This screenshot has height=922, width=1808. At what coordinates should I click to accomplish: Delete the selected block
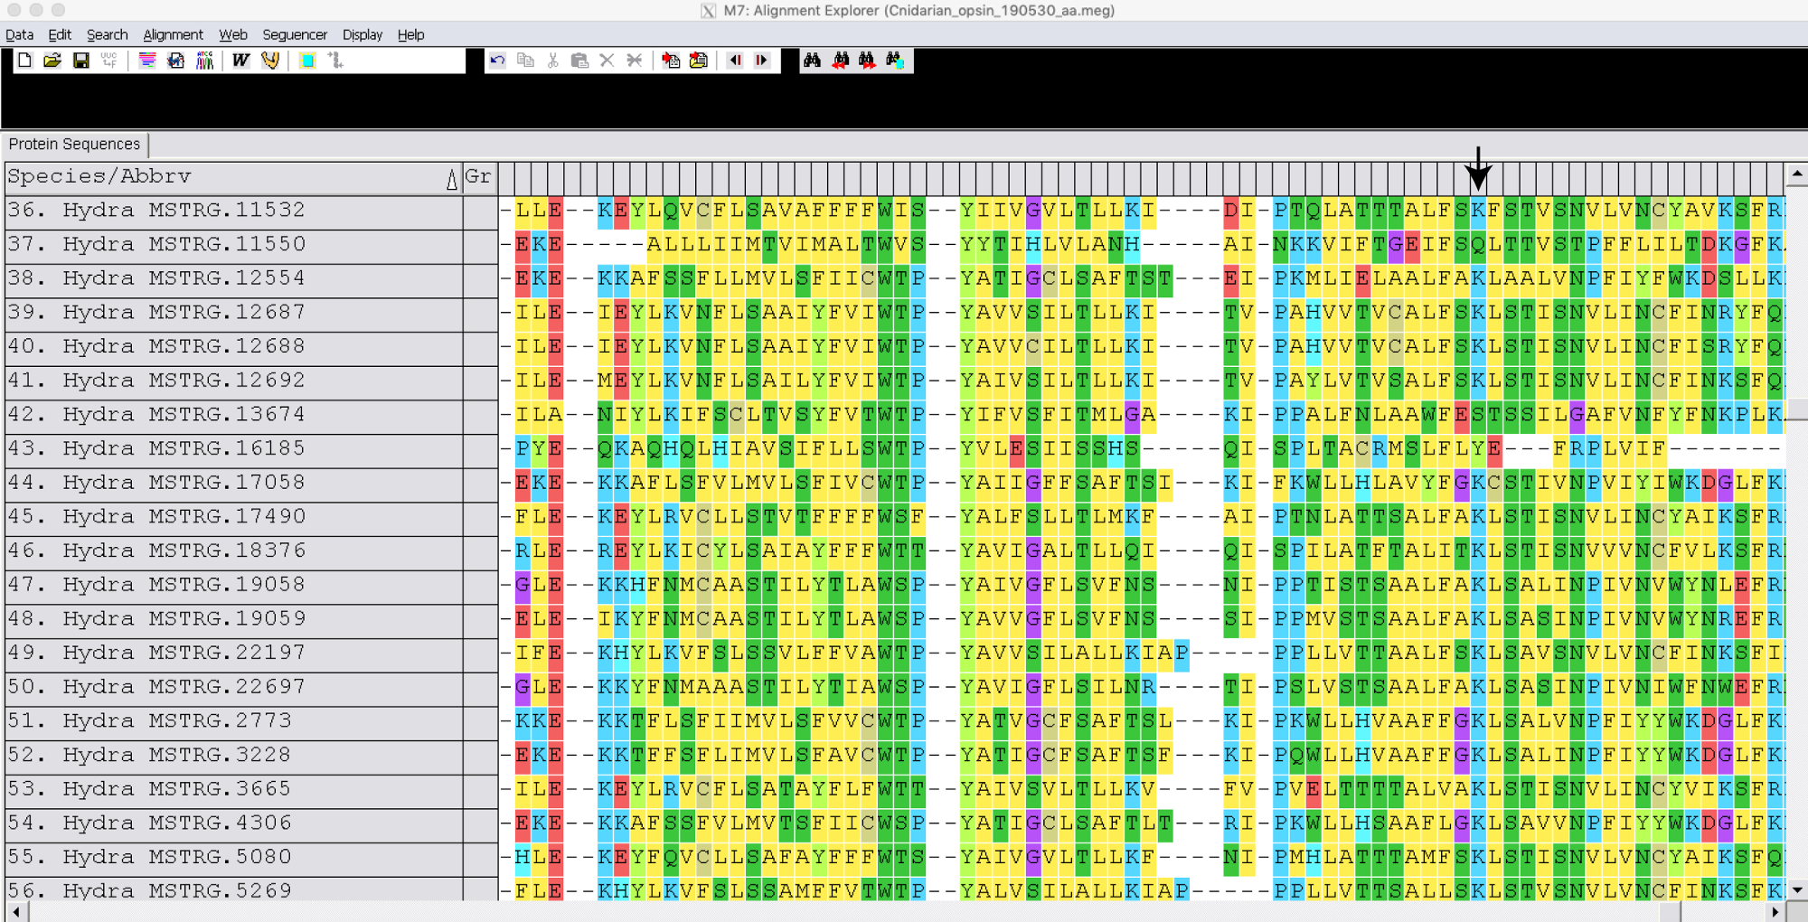pos(607,61)
